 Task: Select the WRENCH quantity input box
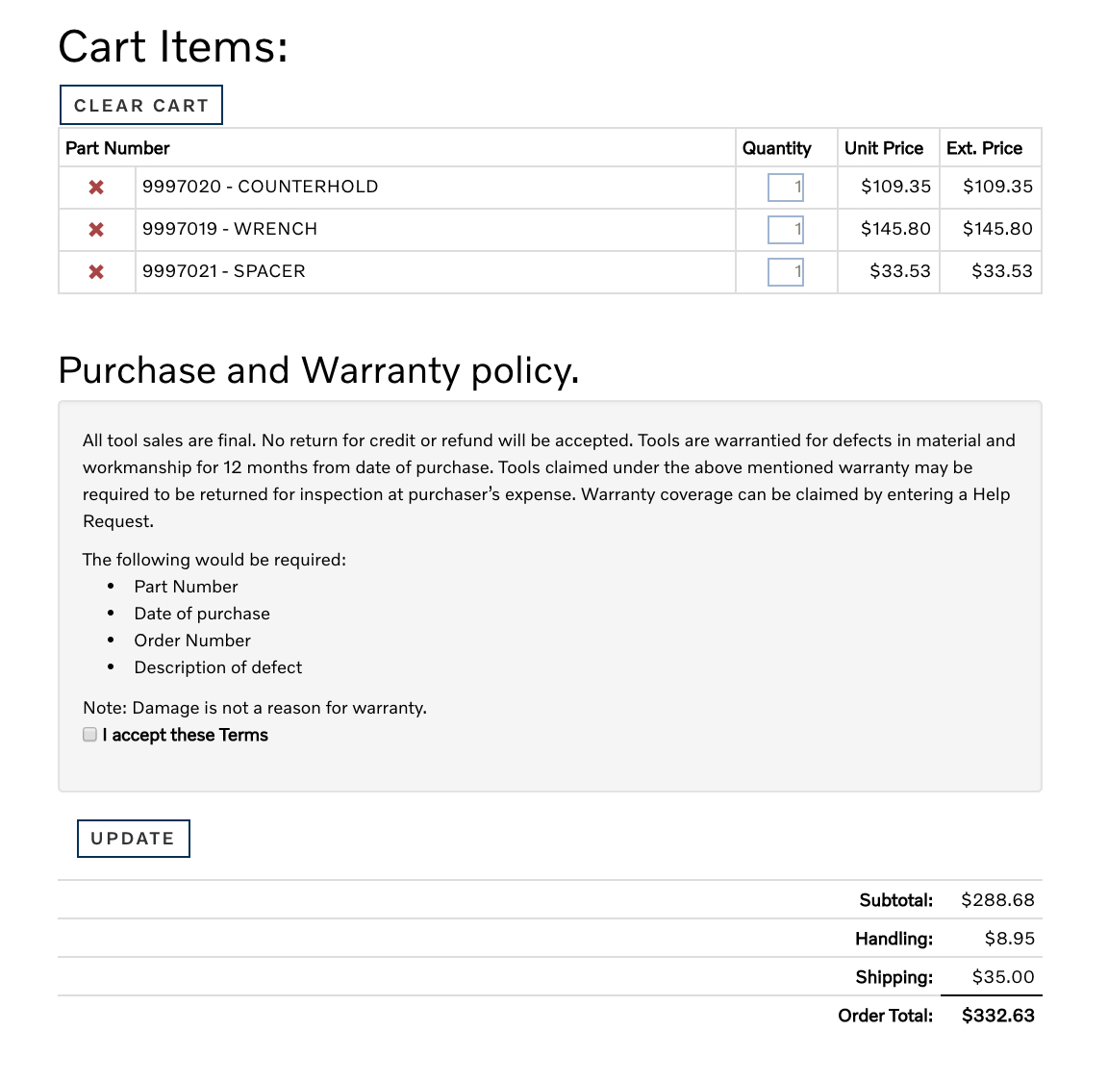[x=785, y=230]
